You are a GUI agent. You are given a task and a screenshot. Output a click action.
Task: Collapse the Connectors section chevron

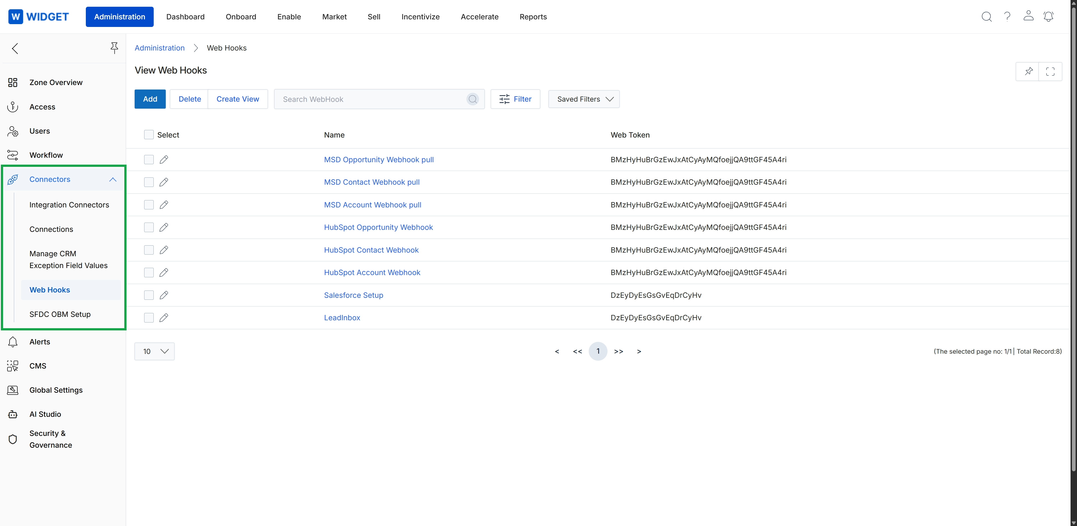(x=112, y=180)
